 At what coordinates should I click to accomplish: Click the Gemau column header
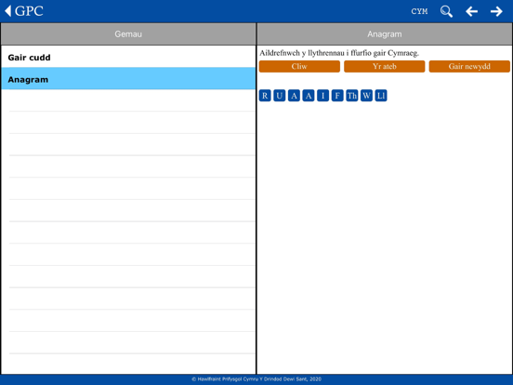(128, 34)
